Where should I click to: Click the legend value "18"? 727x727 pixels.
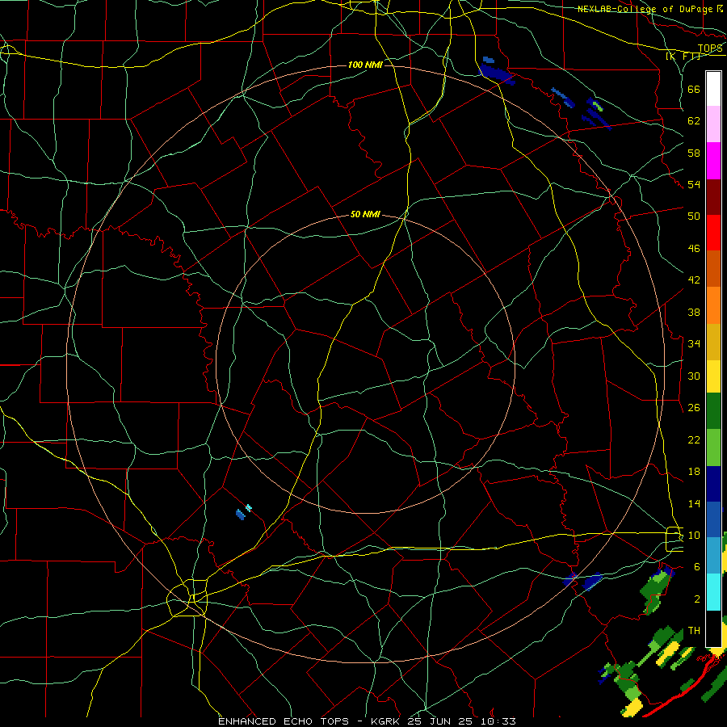point(694,472)
